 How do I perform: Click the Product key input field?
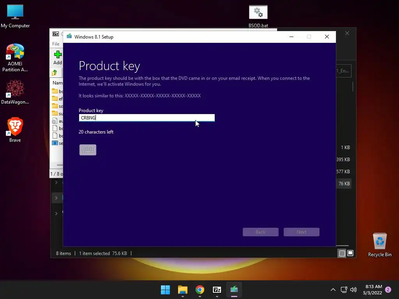(147, 118)
